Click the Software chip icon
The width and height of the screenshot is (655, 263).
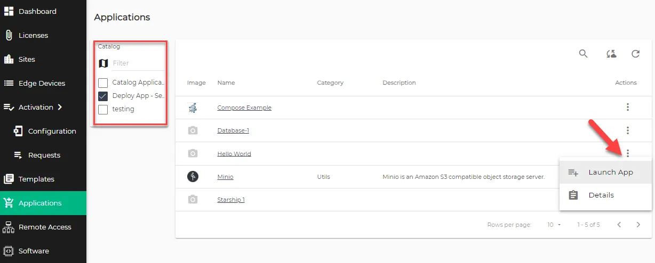pos(9,251)
